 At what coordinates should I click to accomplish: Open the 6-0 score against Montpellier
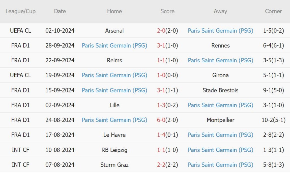pyautogui.click(x=161, y=120)
